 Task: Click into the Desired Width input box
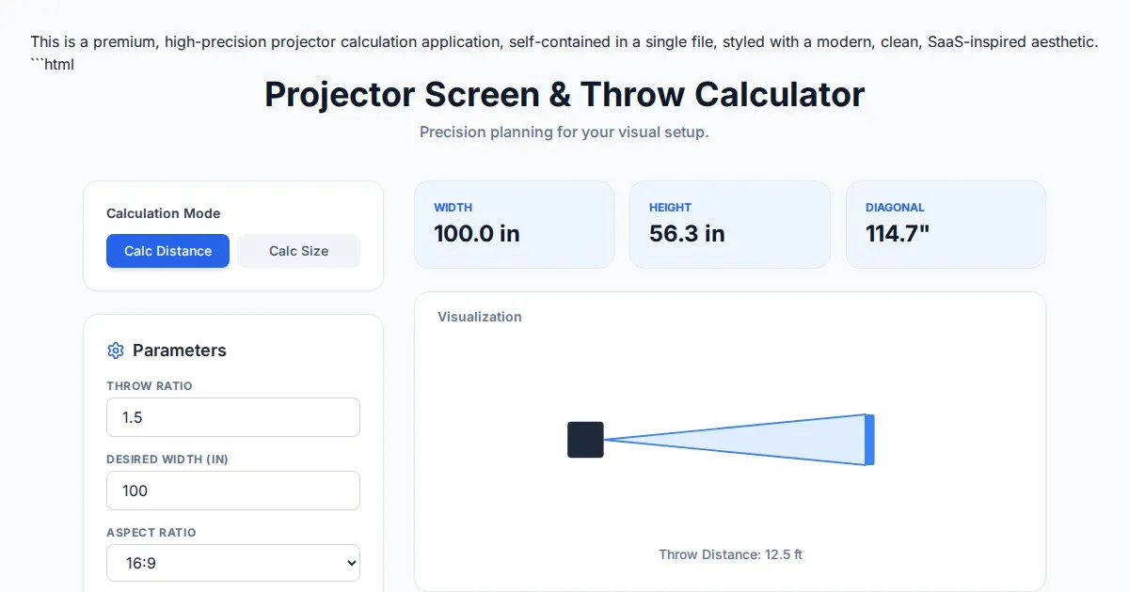coord(233,491)
